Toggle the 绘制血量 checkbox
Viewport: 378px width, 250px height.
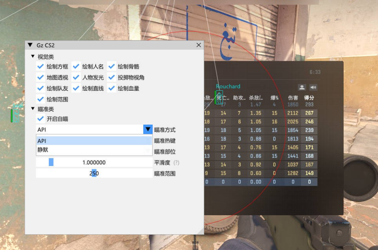(x=111, y=88)
